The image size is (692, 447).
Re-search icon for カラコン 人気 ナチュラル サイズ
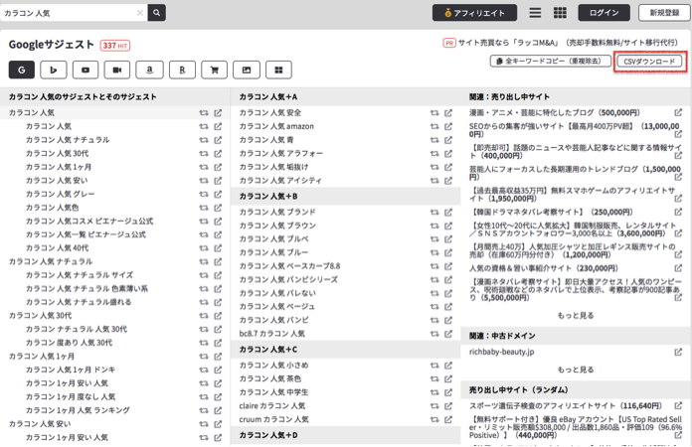pos(204,275)
